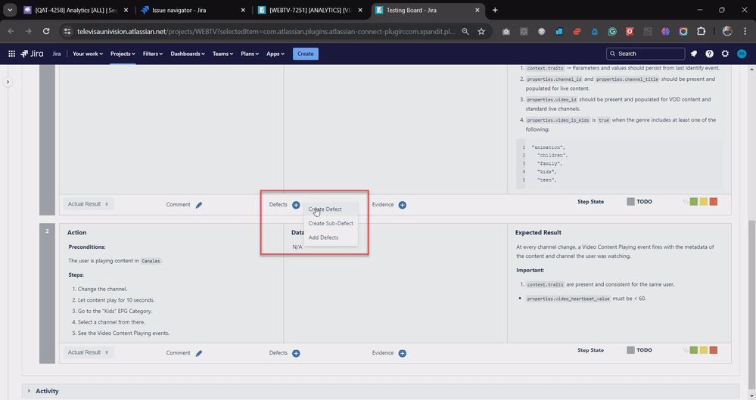756x400 pixels.
Task: Expand step 1 Actual Result
Action: point(89,204)
